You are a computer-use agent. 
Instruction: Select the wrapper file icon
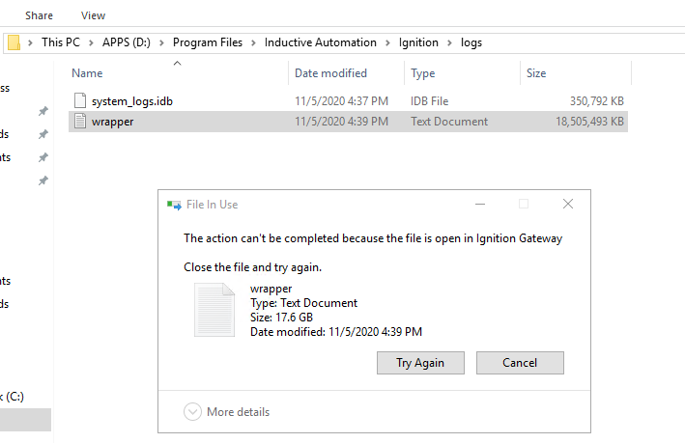[x=80, y=121]
